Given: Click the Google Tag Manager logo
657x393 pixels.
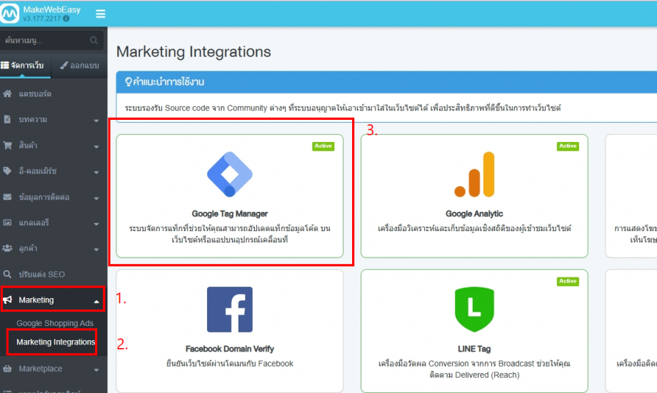Looking at the screenshot, I should click(x=230, y=174).
